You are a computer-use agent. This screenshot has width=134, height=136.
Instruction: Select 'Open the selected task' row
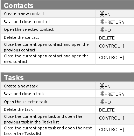pos(68,102)
